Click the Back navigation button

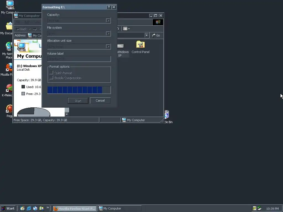[x=21, y=29]
